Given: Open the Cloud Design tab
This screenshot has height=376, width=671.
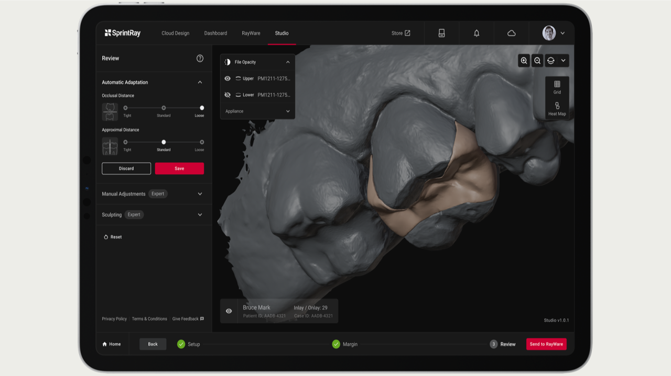Looking at the screenshot, I should pos(175,33).
